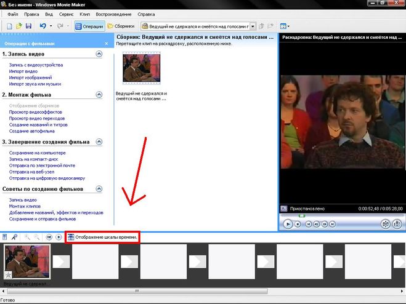Viewport: 406px width, 304px height.
Task: Click the Set audio levels icon
Action: point(5,237)
